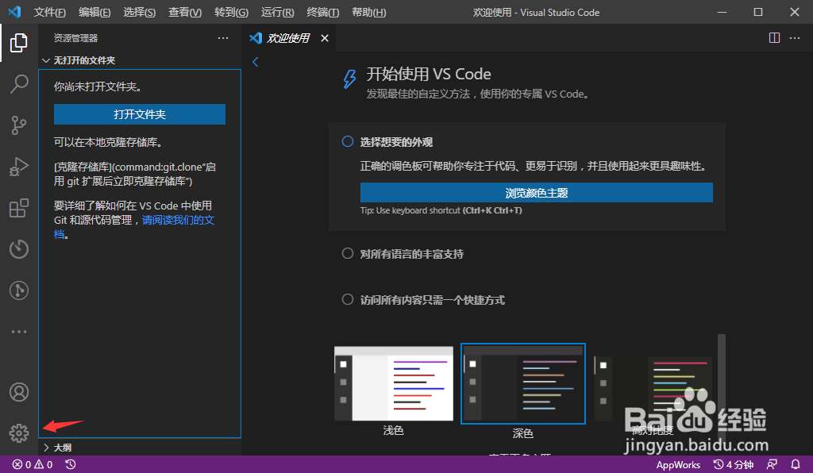
Task: Open the Explorer view in activity bar
Action: tap(19, 43)
